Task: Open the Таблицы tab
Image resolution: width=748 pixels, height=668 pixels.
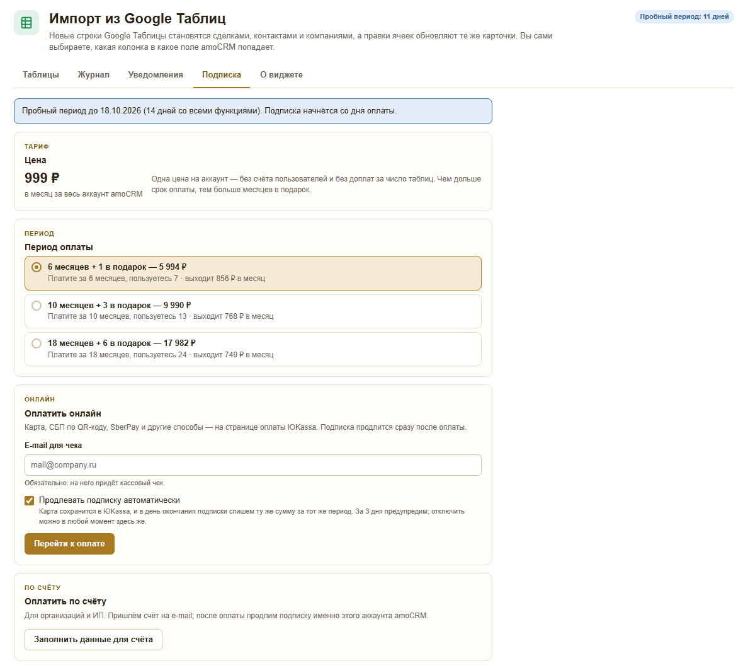Action: click(x=41, y=74)
